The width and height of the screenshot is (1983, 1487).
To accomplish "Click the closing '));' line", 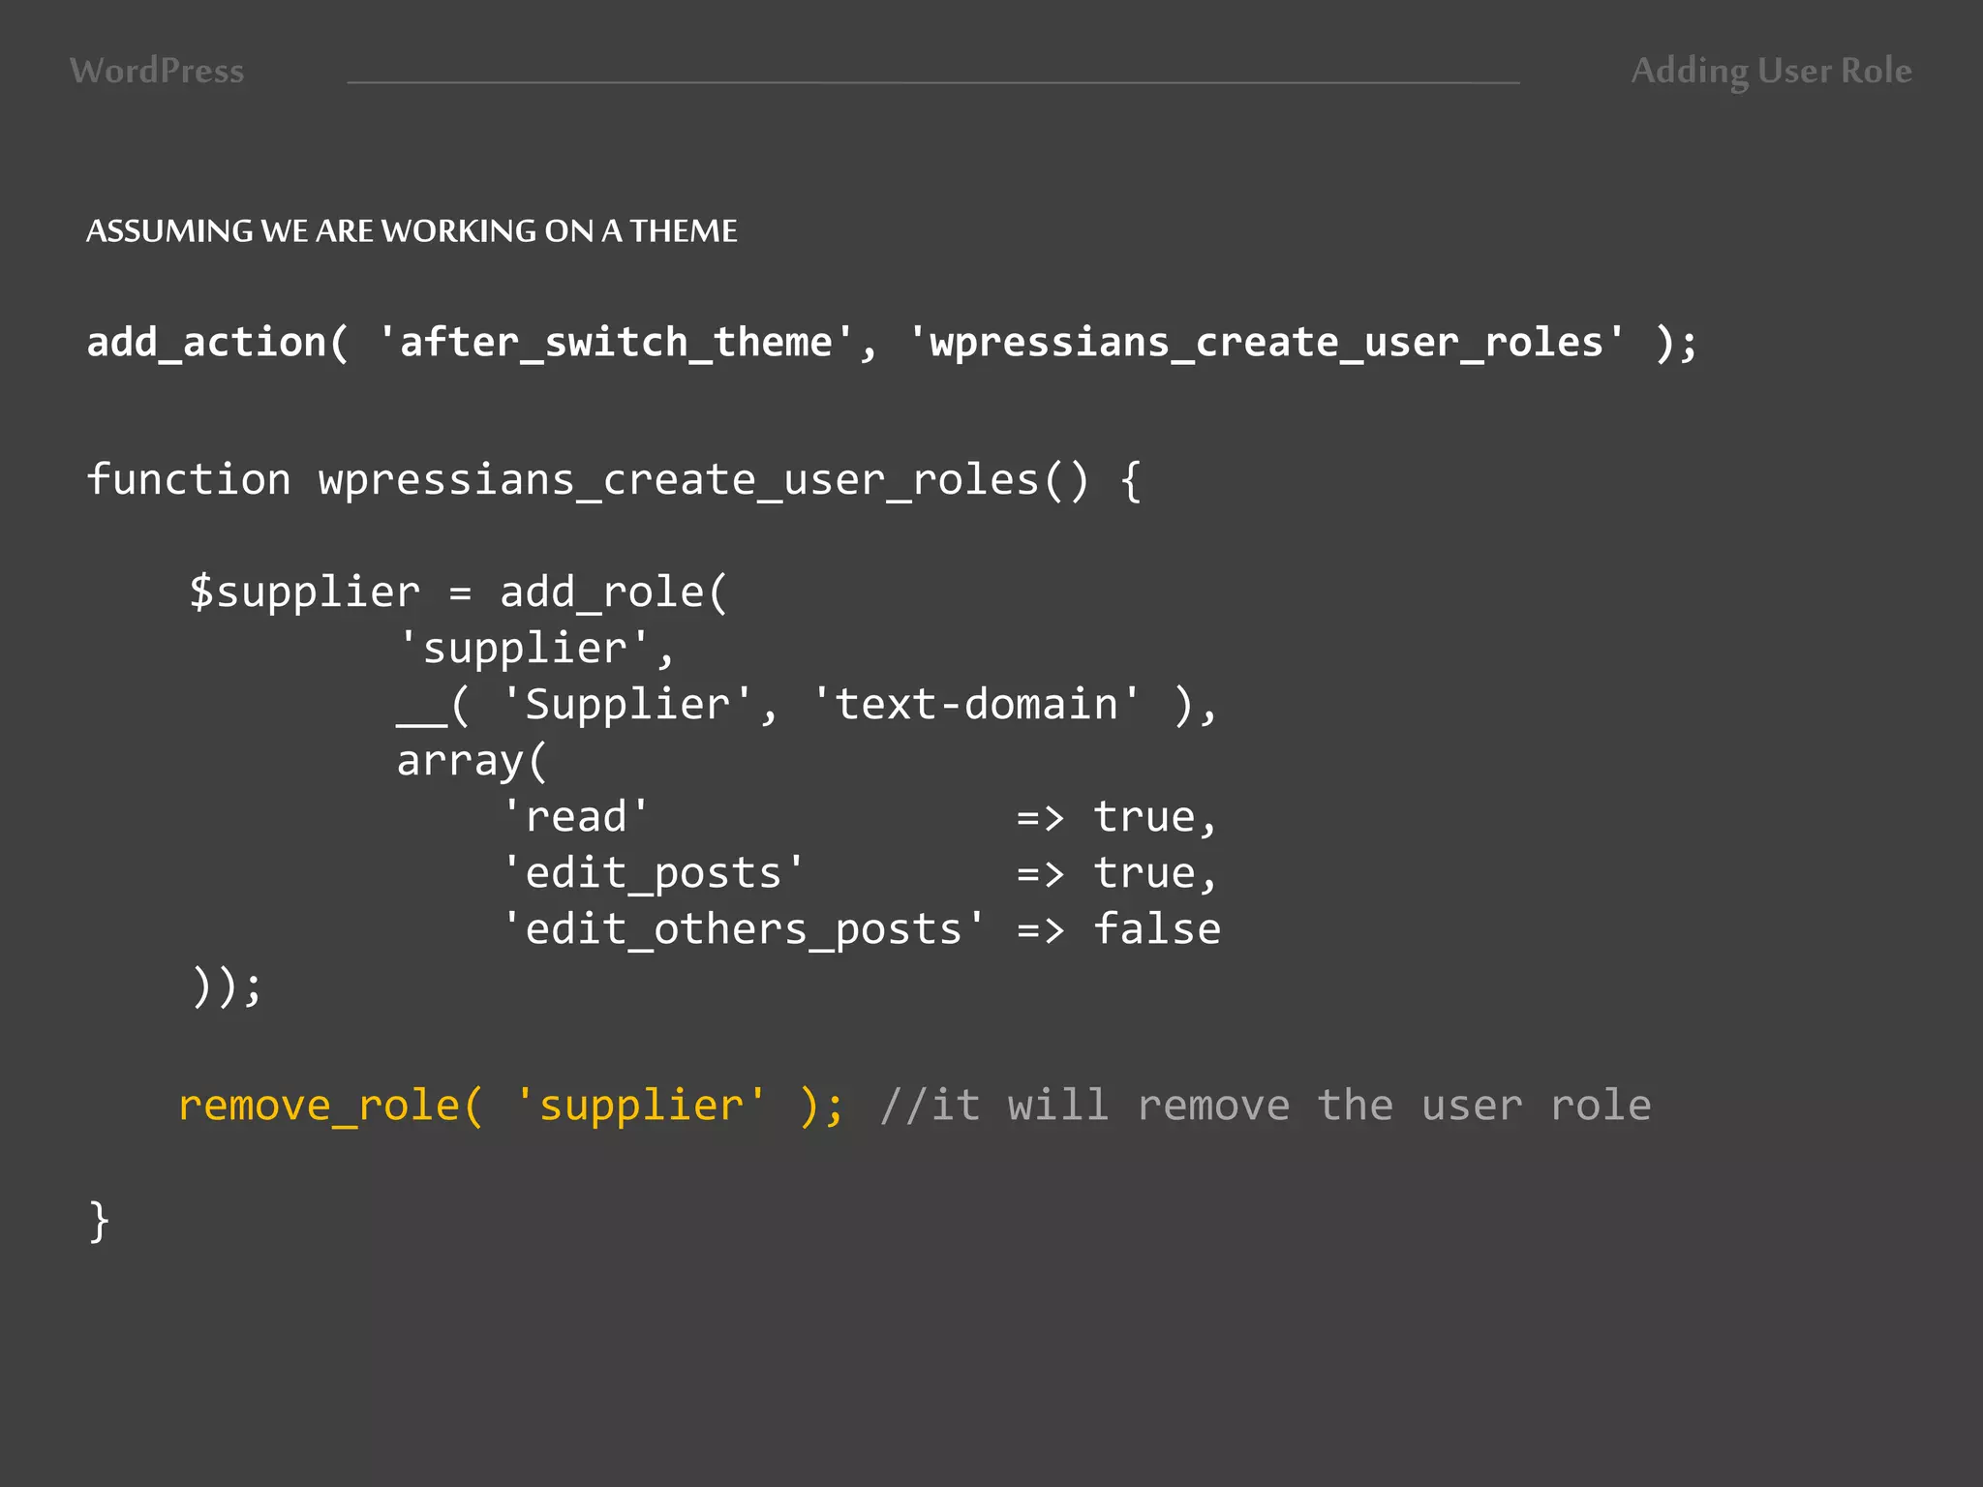I will (227, 986).
